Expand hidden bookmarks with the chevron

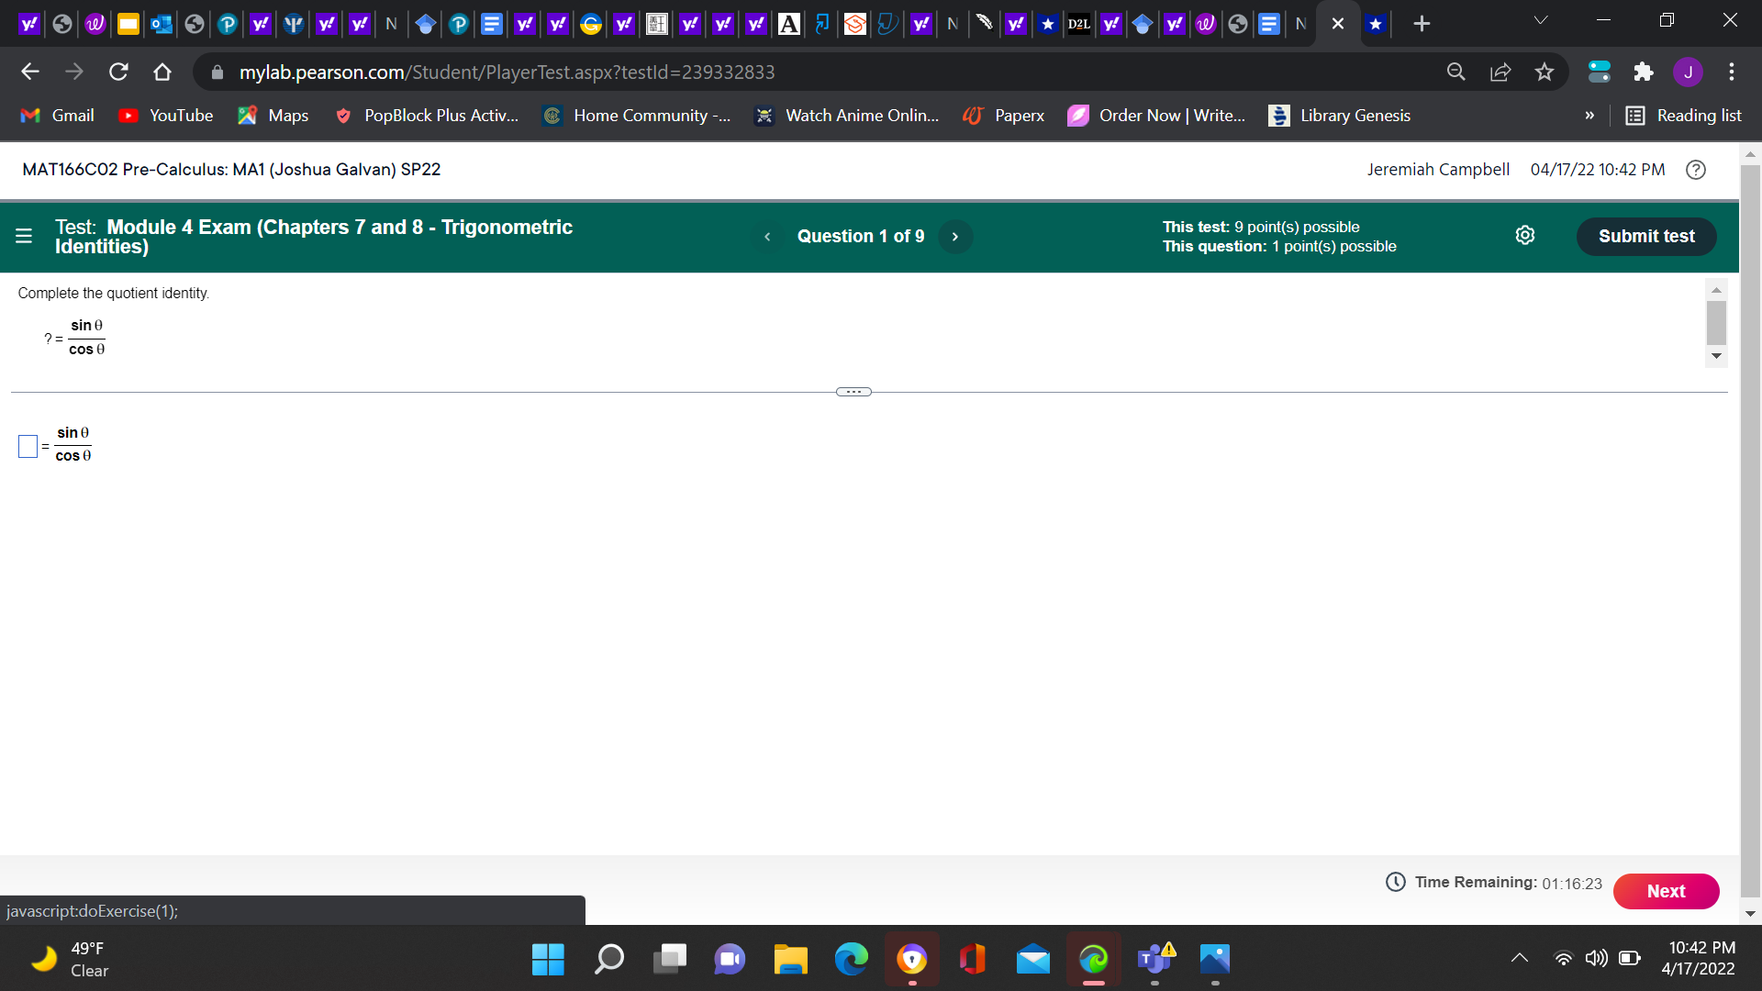1589,116
